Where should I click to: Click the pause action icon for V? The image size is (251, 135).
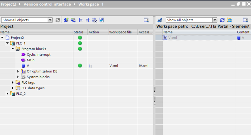point(90,66)
